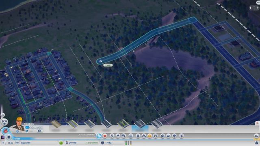Image resolution: width=260 pixels, height=146 pixels.
Task: Open the Disasters menu right of Parks
Action: point(182,136)
